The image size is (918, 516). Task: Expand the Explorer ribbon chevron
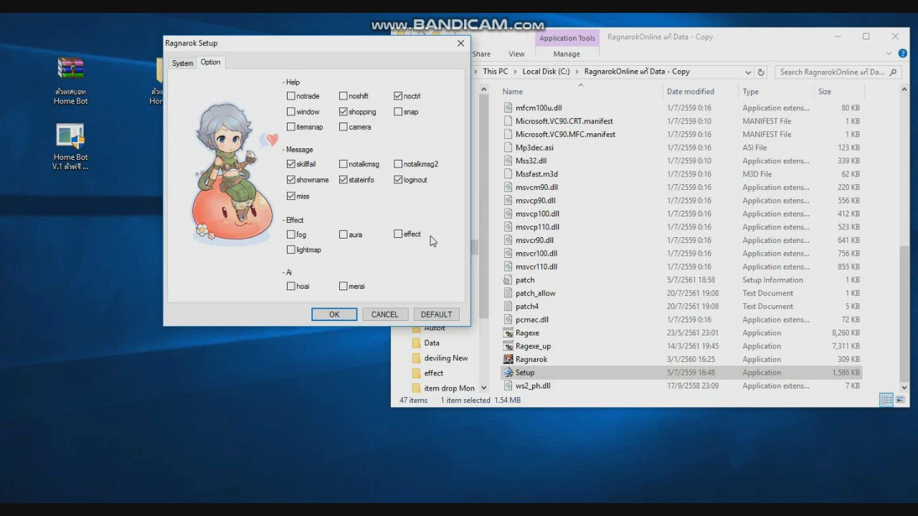[x=889, y=54]
